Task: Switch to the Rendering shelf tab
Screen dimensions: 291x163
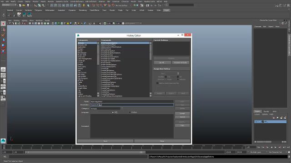Action: [83, 10]
